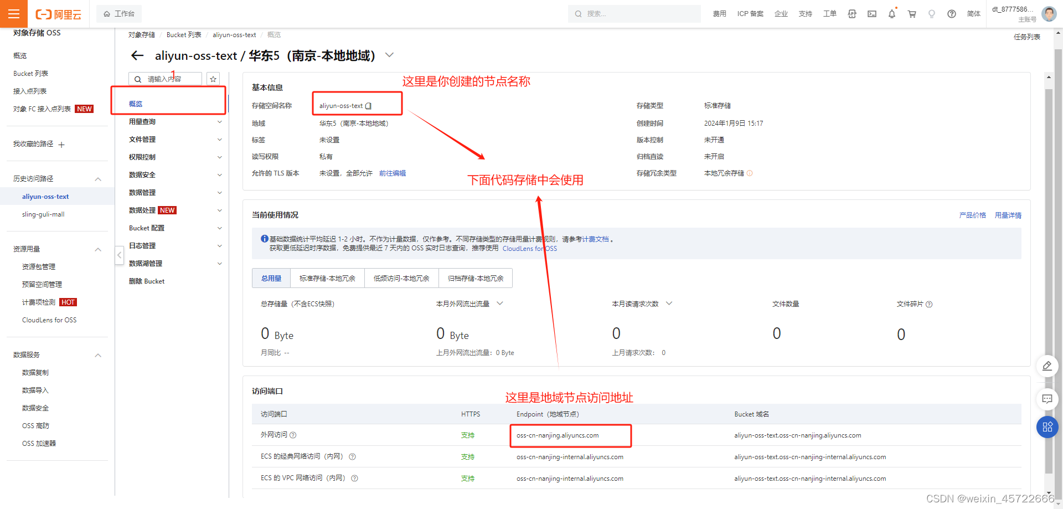Select the 总用量 tab

pyautogui.click(x=271, y=278)
